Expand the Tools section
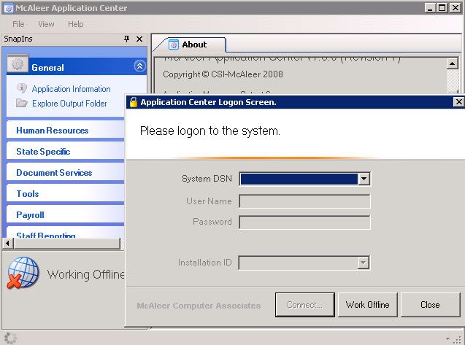This screenshot has width=465, height=345. coord(65,193)
